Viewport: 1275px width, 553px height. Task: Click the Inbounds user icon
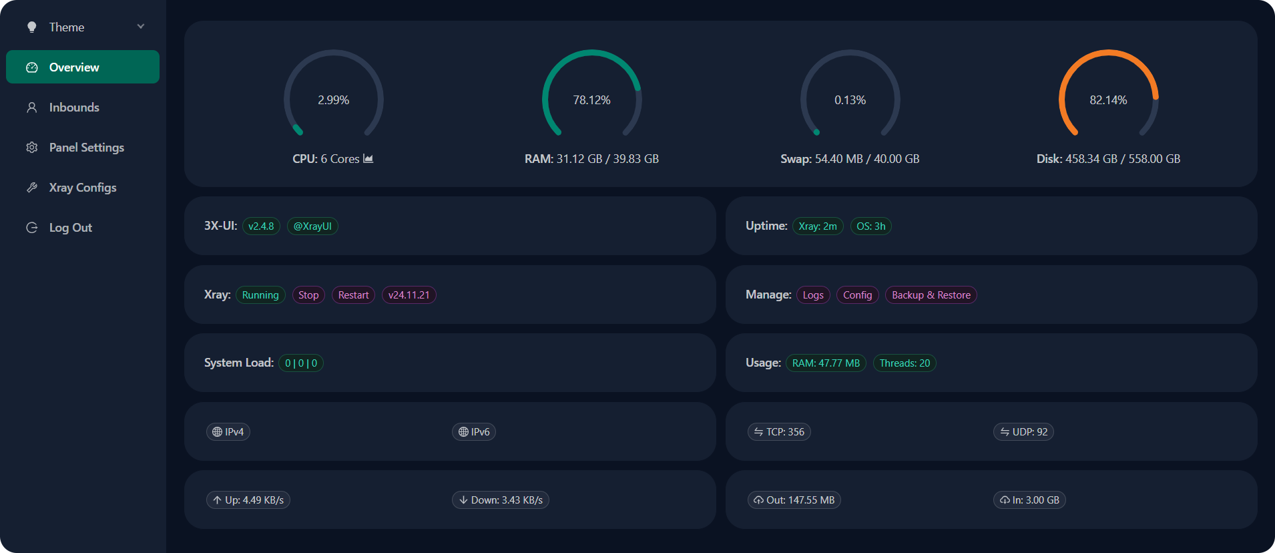pyautogui.click(x=31, y=108)
